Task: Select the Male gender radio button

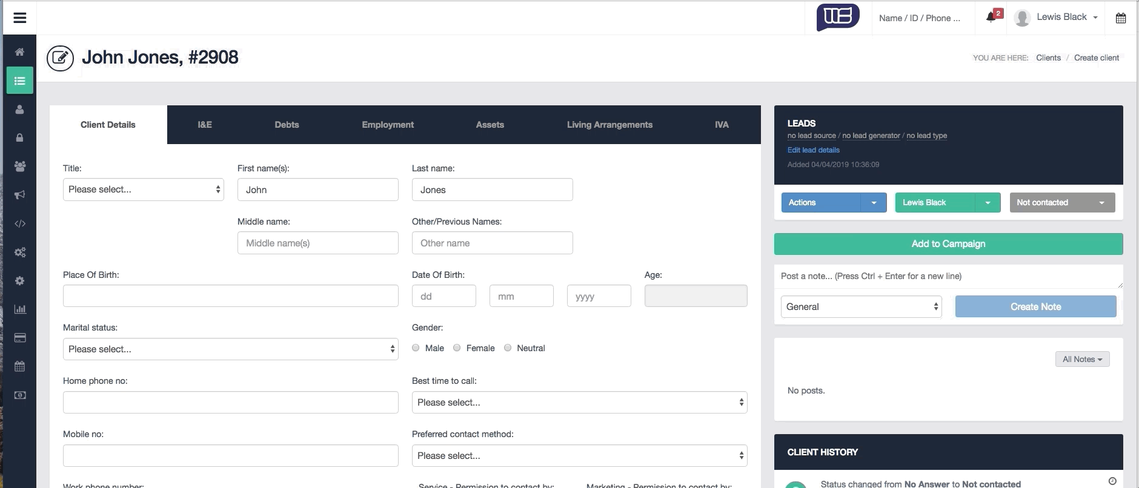Action: (x=416, y=348)
